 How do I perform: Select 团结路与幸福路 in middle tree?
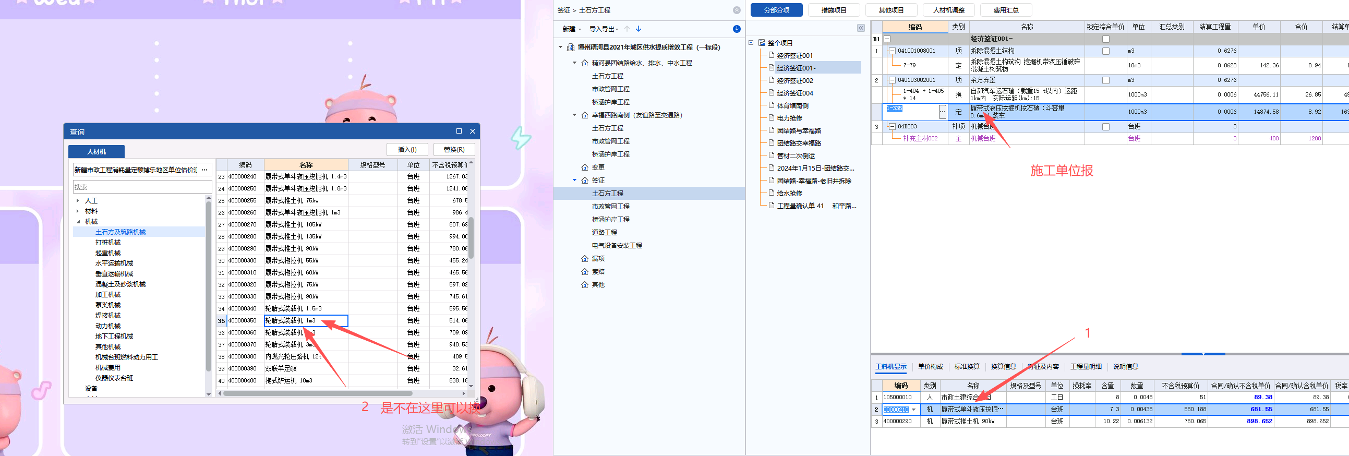click(799, 130)
